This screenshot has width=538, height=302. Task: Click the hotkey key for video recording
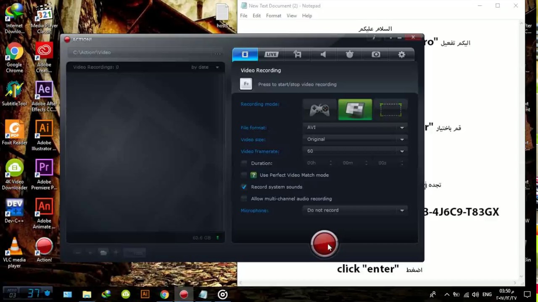click(246, 84)
